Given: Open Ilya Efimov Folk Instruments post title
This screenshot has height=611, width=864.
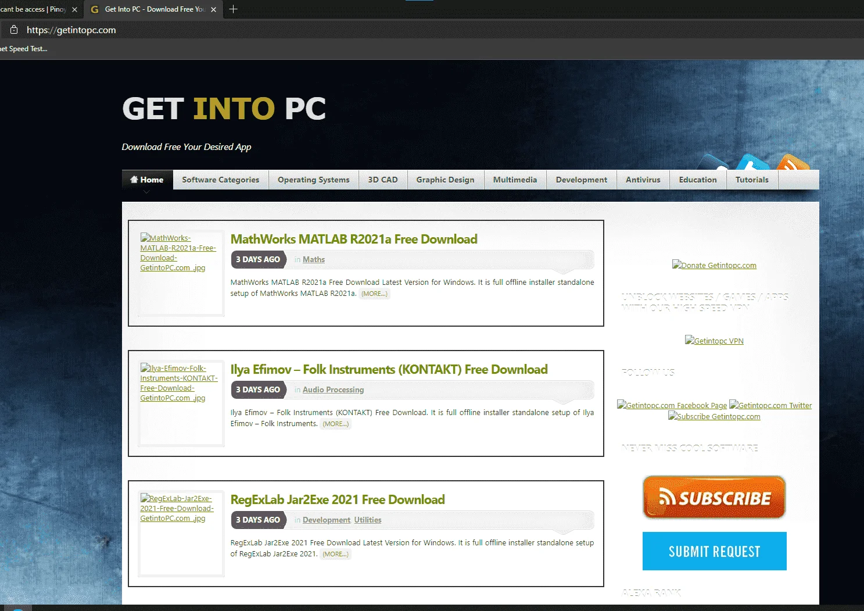Looking at the screenshot, I should (x=389, y=369).
